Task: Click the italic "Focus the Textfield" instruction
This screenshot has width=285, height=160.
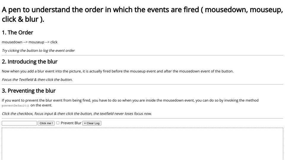Action: 37,80
